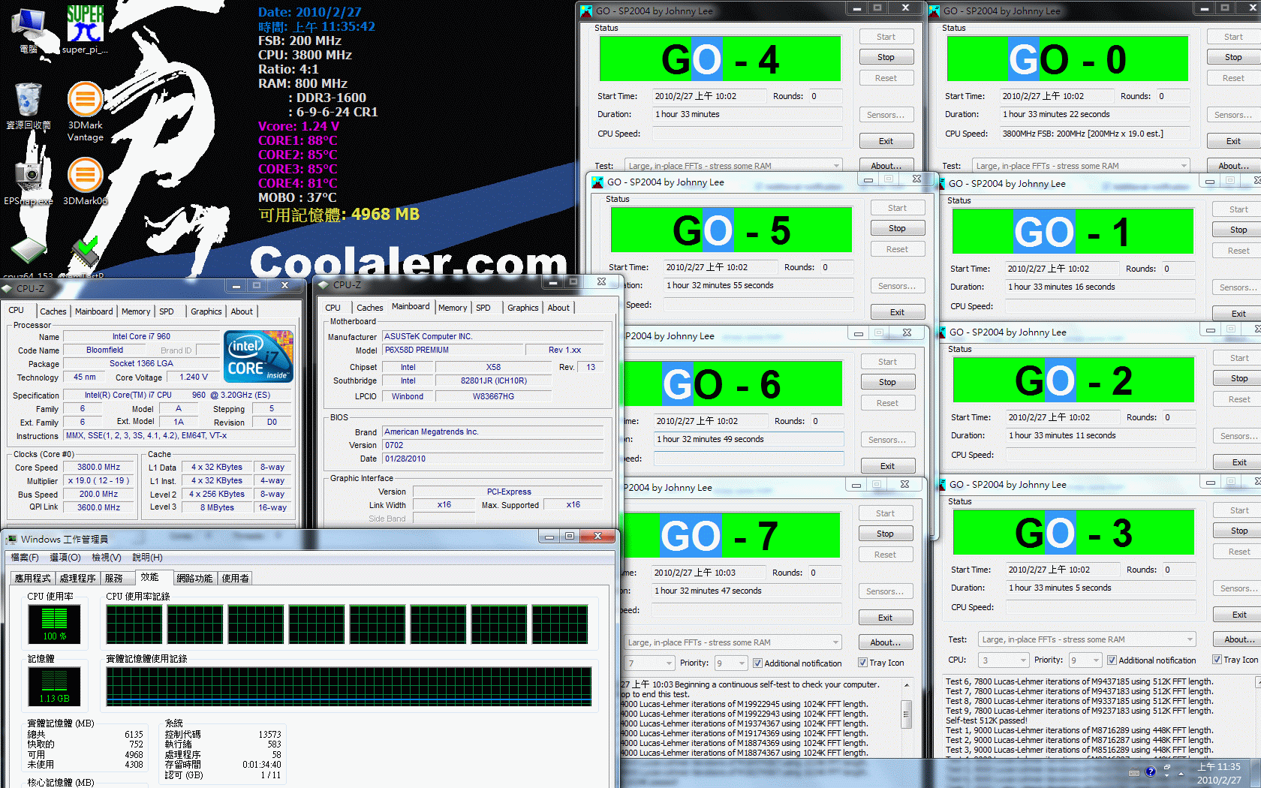Viewport: 1261px width, 788px height.
Task: Click the processor name Intel Core i7 960
Action: pos(141,336)
